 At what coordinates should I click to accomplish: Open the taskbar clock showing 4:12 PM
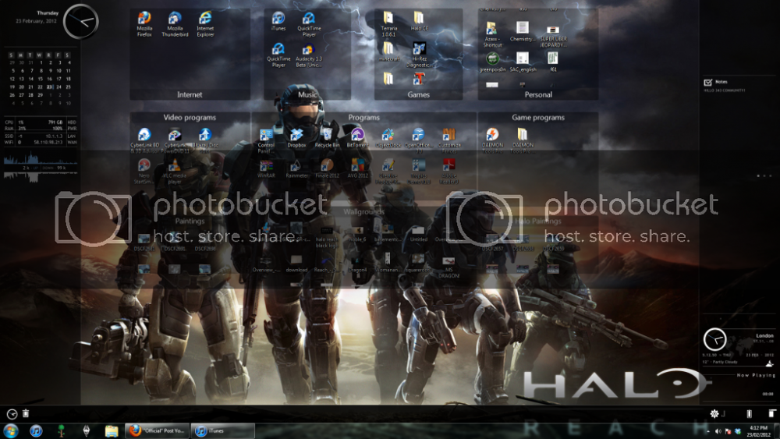pyautogui.click(x=759, y=431)
